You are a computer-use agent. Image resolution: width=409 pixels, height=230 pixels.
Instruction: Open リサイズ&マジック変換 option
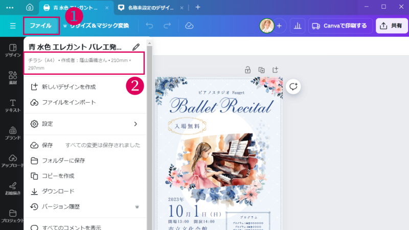click(96, 26)
